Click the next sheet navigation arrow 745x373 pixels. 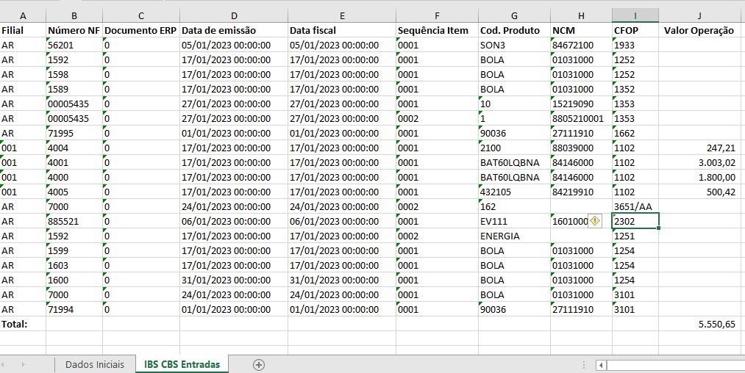click(x=23, y=364)
